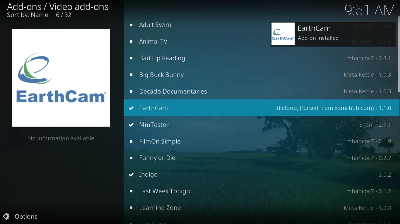
Task: Click the 'Shani - 2.7.1' version text
Action: point(375,125)
